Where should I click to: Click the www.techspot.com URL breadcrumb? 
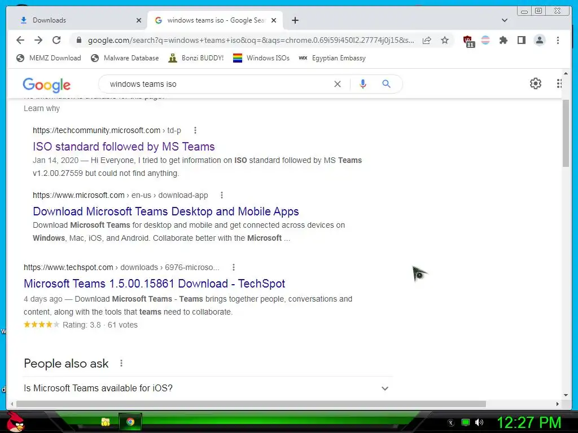(x=121, y=267)
